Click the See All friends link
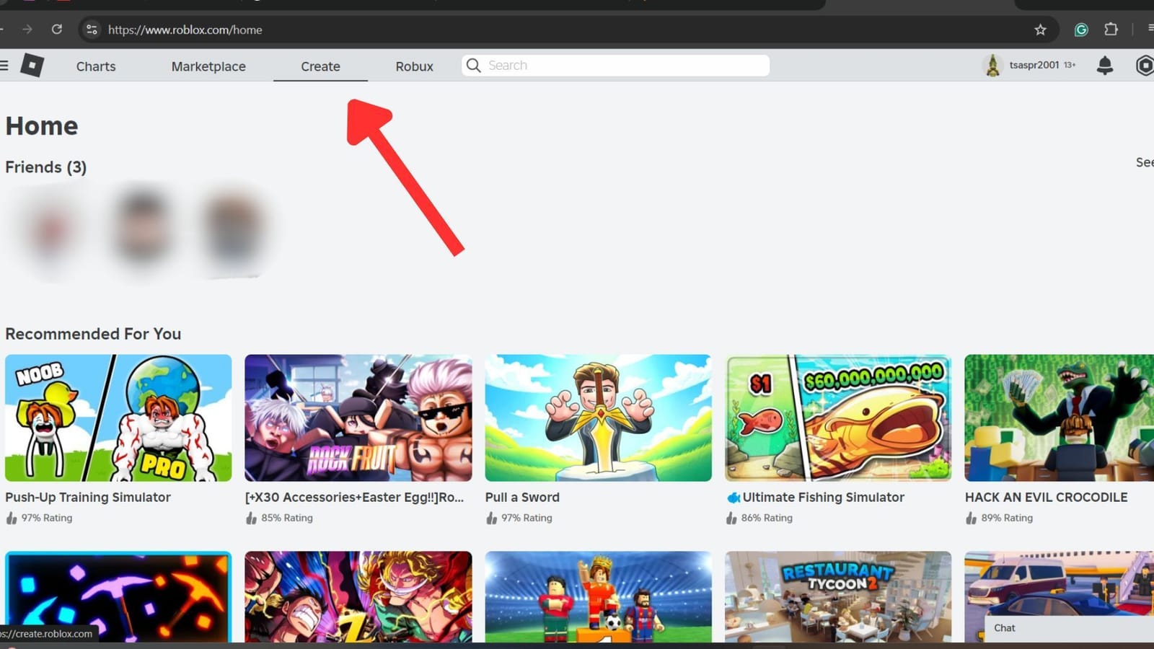The height and width of the screenshot is (649, 1154). (1144, 163)
